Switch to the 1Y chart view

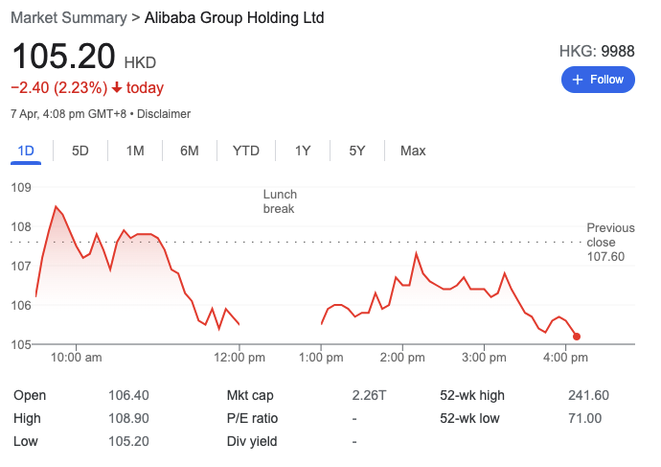tap(303, 151)
